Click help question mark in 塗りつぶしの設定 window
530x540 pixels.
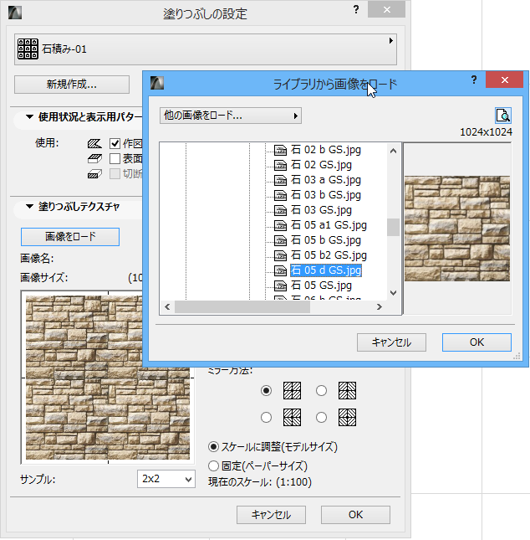point(356,9)
